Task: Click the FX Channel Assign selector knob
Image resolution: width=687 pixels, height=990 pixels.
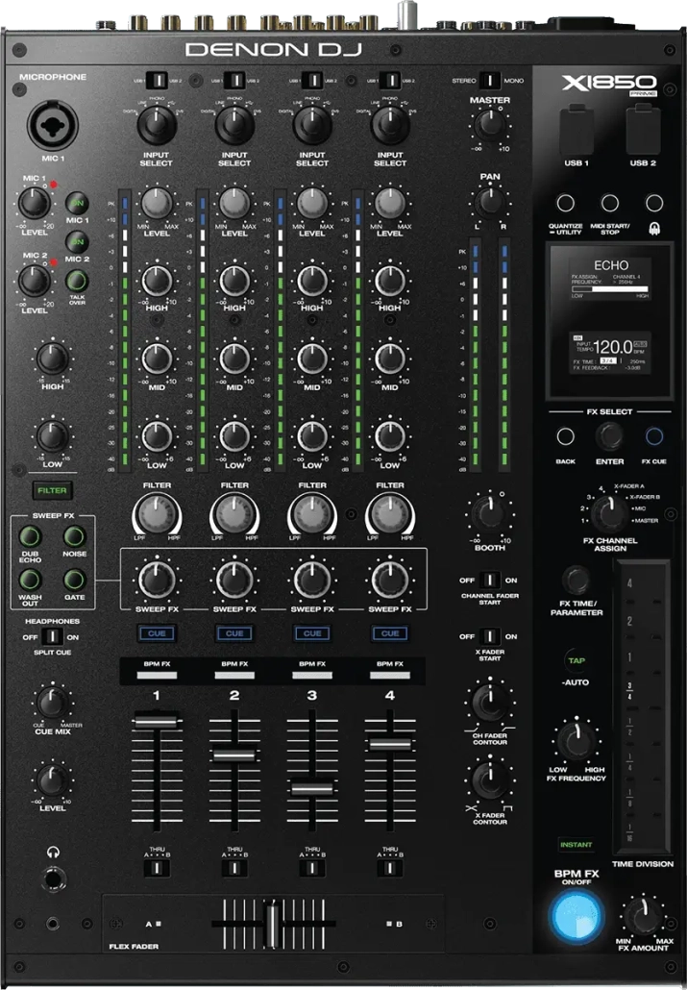Action: point(607,514)
